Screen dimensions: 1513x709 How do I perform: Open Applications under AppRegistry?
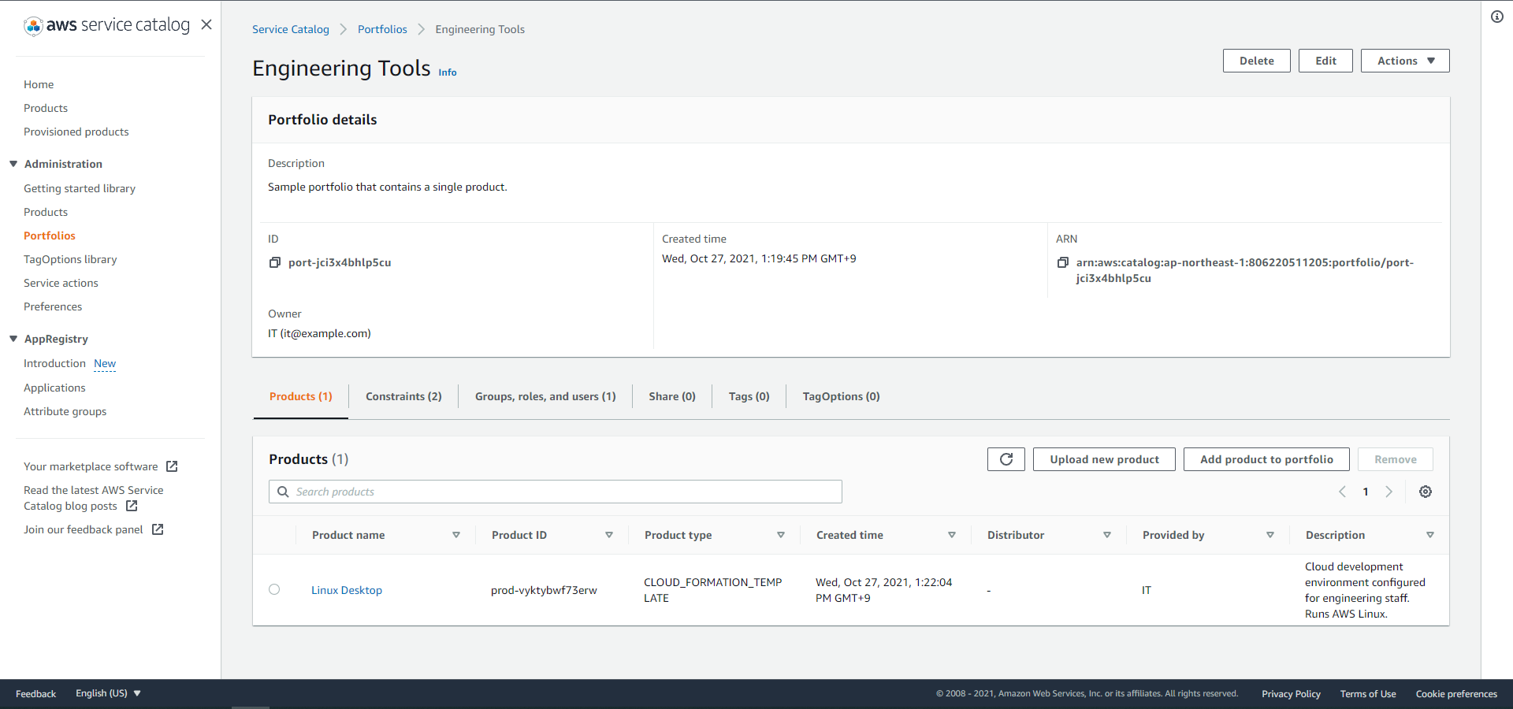click(54, 388)
